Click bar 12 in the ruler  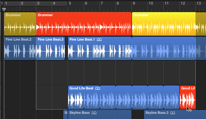pos(183,3)
